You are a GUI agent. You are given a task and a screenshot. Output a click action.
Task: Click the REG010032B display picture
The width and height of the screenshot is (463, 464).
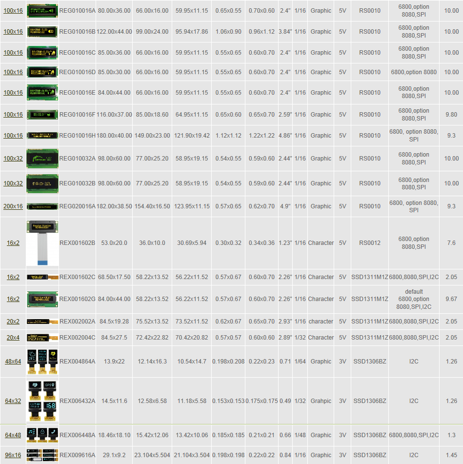[x=42, y=183]
